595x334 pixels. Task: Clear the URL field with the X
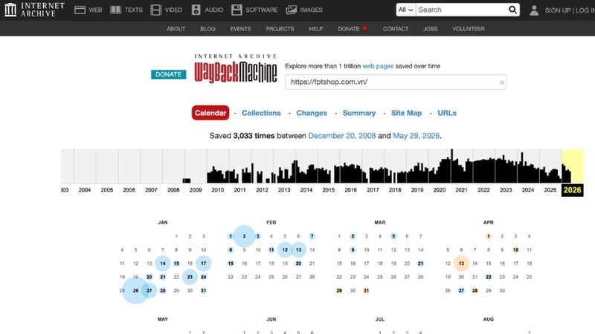pyautogui.click(x=501, y=82)
